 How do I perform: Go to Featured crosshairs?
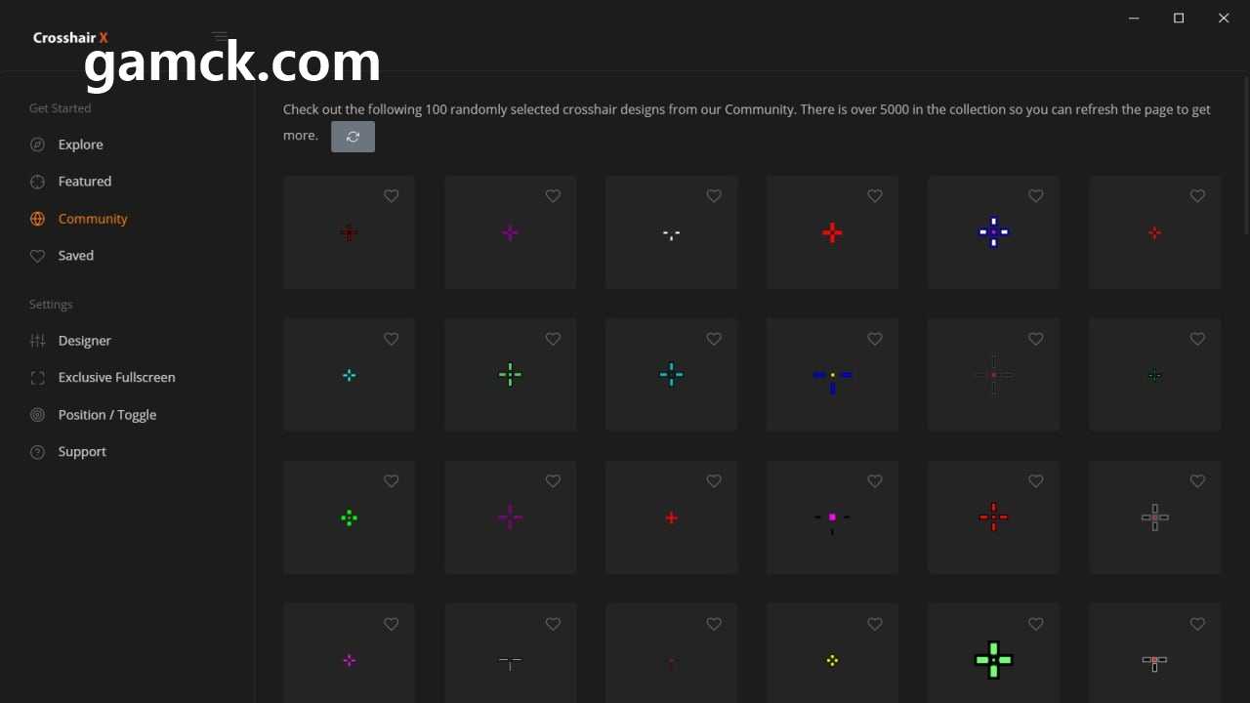(84, 182)
